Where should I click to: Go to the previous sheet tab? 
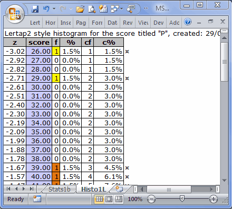16,189
